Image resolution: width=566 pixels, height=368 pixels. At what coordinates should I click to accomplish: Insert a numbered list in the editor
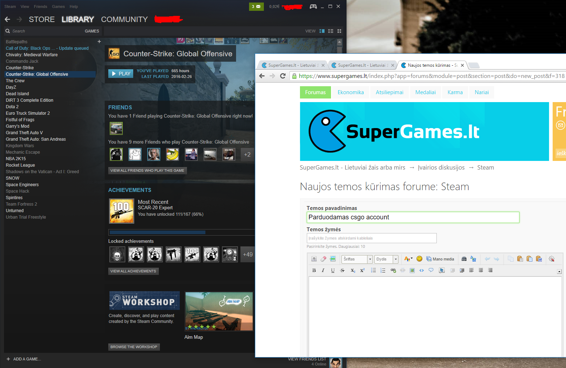tap(383, 270)
